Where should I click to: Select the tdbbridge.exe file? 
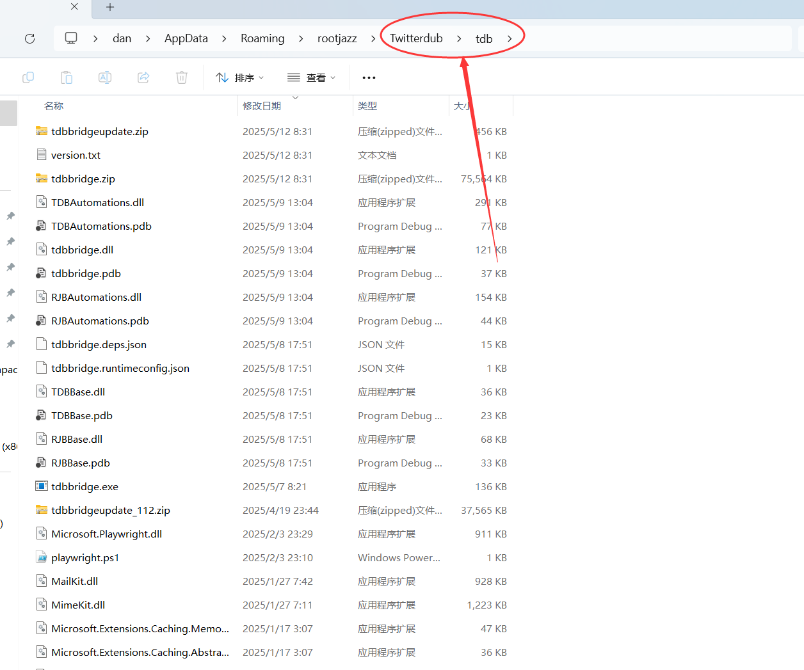pyautogui.click(x=84, y=487)
